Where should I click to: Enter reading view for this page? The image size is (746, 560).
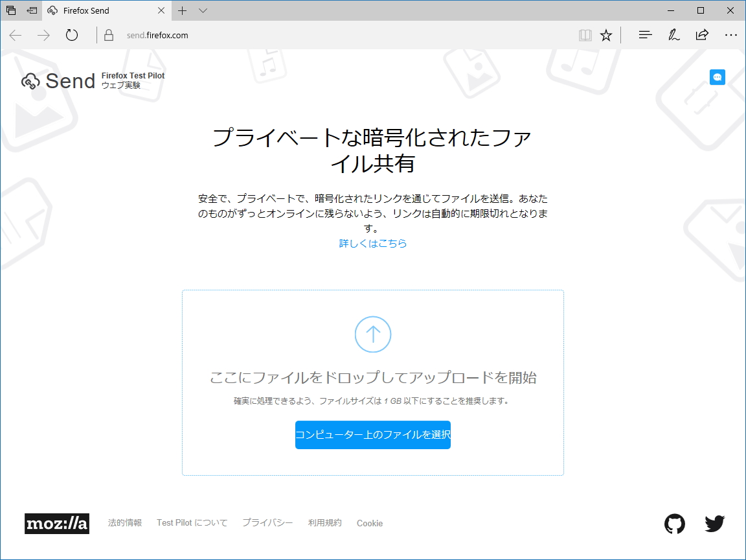(585, 35)
